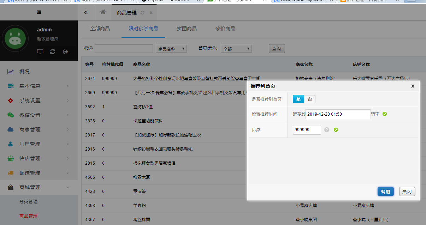Switch to browser tab www.koudailinju.com
Image resolution: width=426 pixels, height=225 pixels.
click(x=302, y=1)
